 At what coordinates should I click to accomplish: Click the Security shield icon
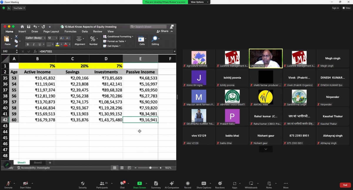coord(83,184)
